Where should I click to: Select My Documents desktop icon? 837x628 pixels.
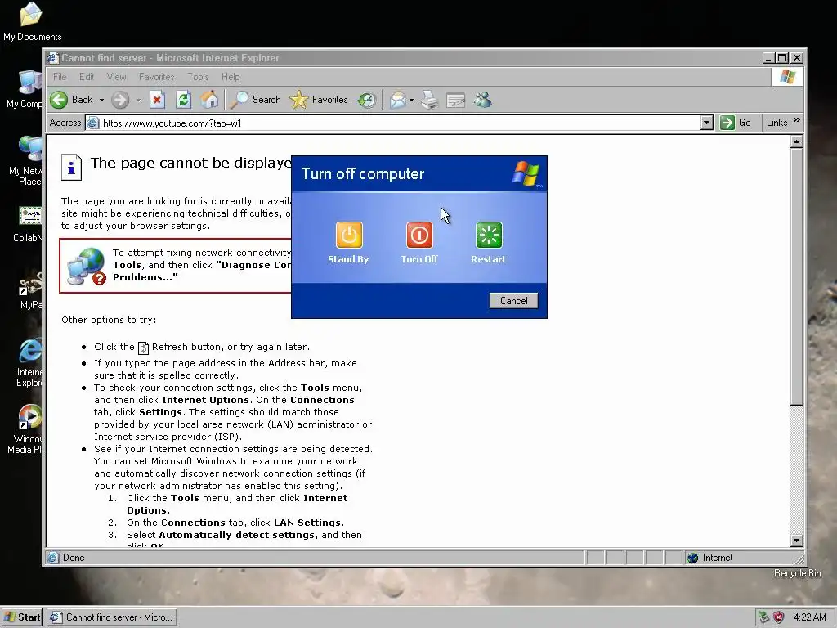[32, 22]
